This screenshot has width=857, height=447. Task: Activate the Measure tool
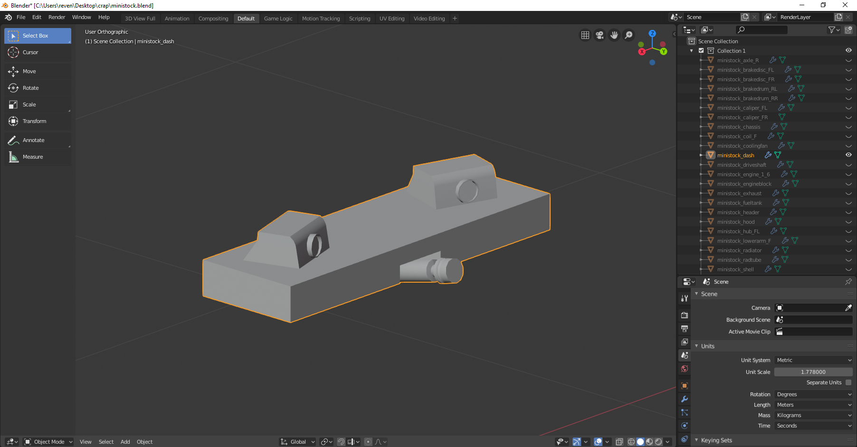[32, 157]
